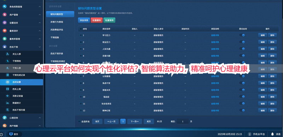This screenshot has height=137, width=283.
Task: Open 查看详情 for 强迫症
Action: tap(215, 97)
